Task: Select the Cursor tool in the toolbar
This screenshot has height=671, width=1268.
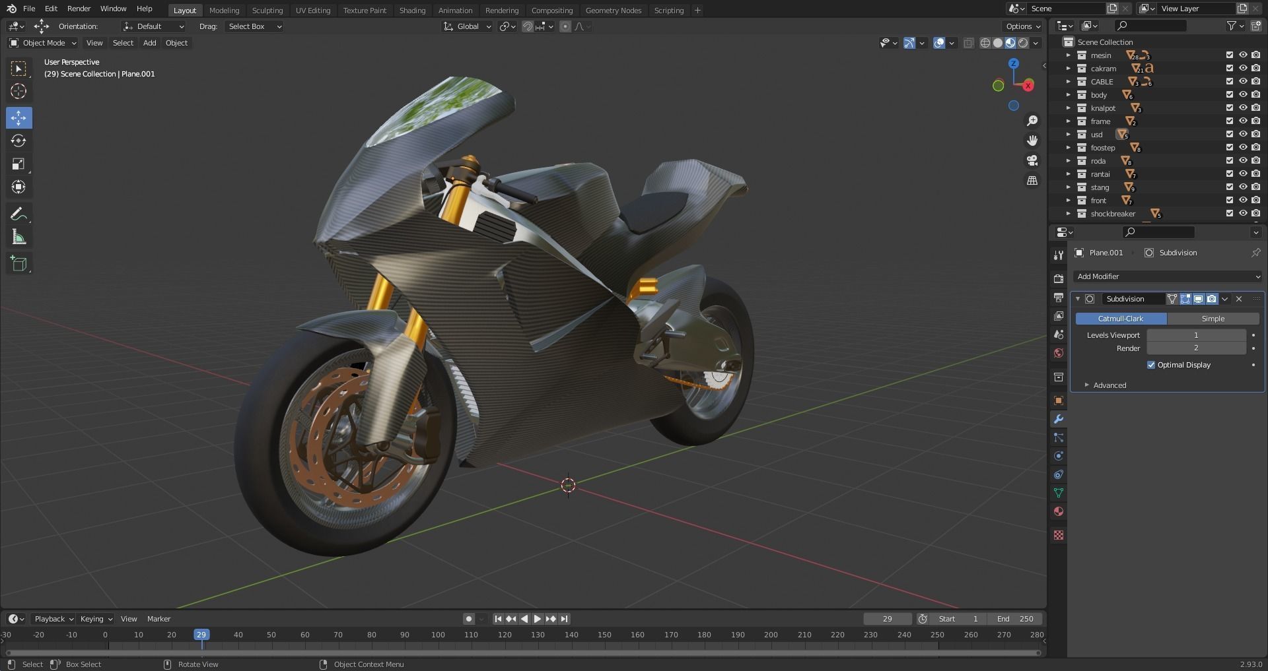Action: point(18,91)
